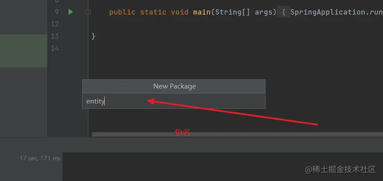Click the closing brace on line 13
Image resolution: width=383 pixels, height=181 pixels.
(x=93, y=36)
